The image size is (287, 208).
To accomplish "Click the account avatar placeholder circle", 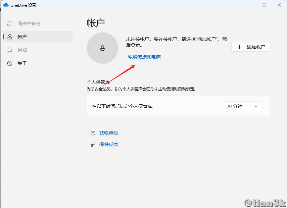I will pyautogui.click(x=103, y=48).
